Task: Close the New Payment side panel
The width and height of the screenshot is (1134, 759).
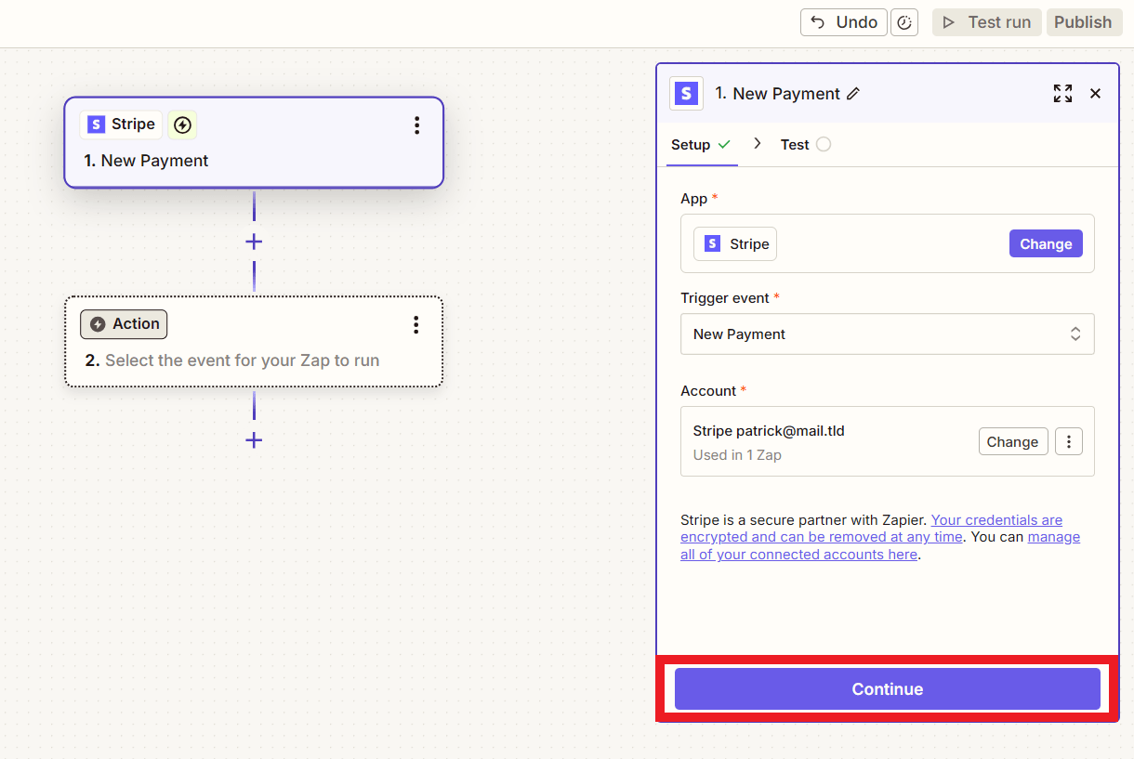Action: pyautogui.click(x=1095, y=93)
